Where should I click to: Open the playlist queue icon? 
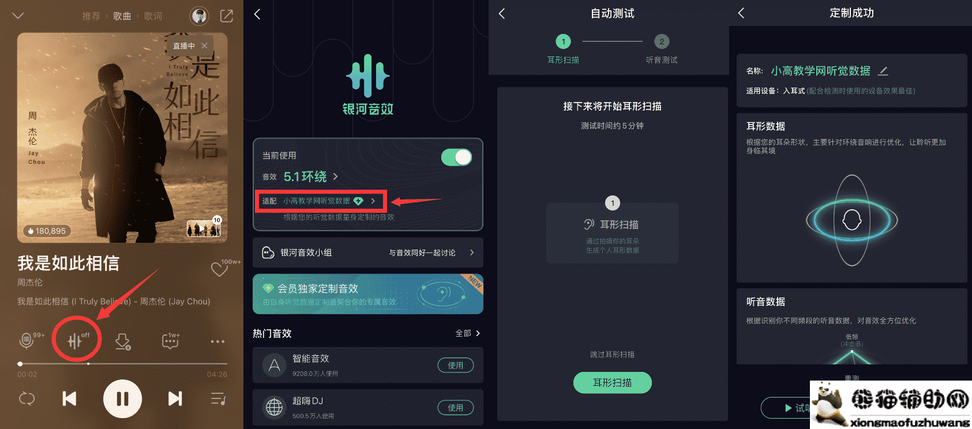tap(218, 398)
